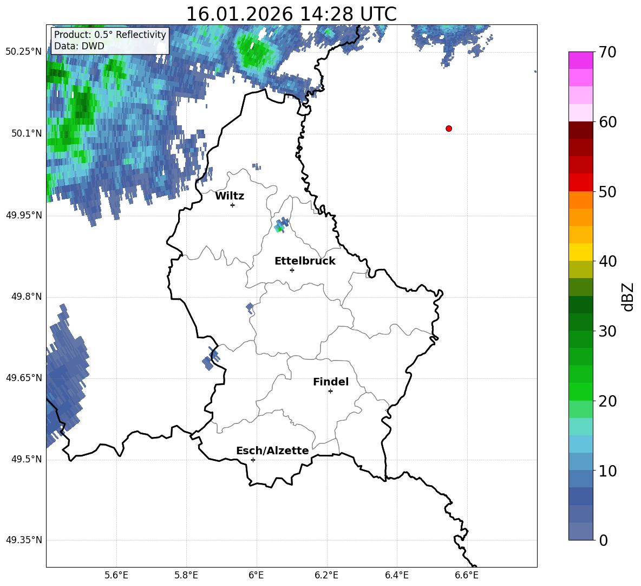Click the dBZ colorbar axis label

(x=628, y=297)
